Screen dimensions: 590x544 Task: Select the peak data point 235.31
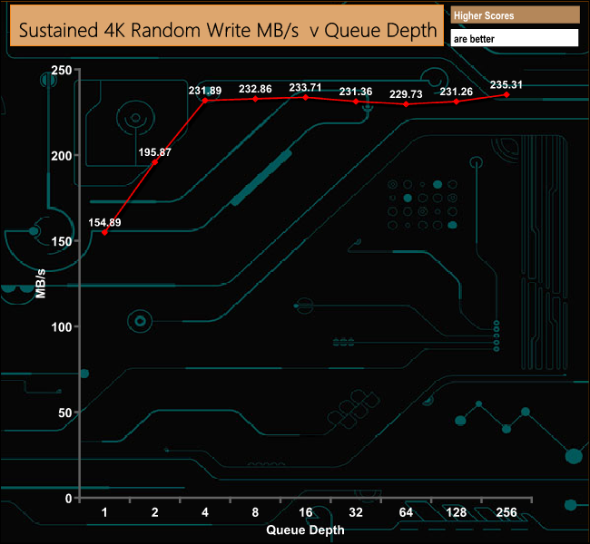pos(506,94)
